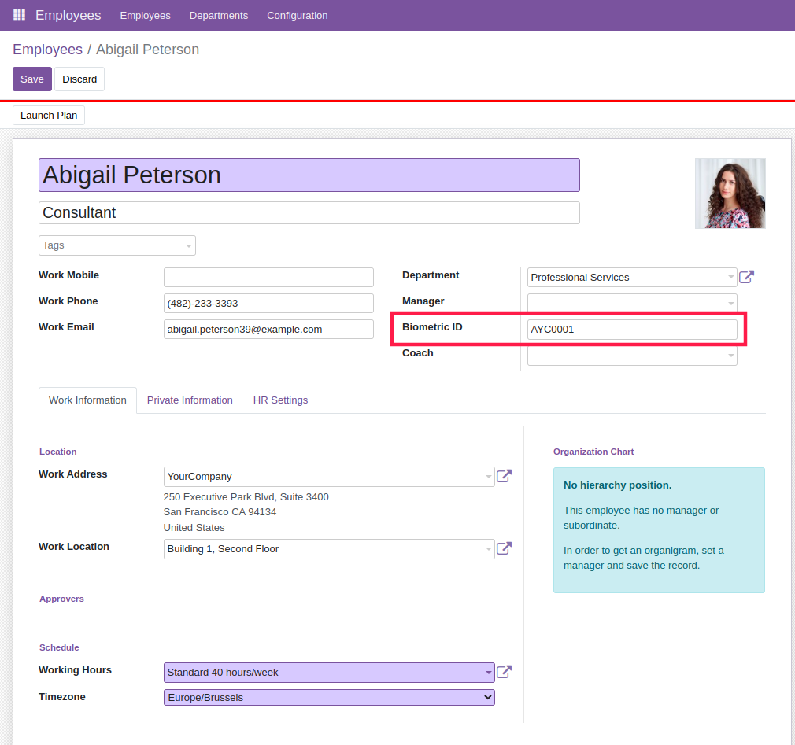Switch to HR Settings tab
795x745 pixels.
coord(280,400)
